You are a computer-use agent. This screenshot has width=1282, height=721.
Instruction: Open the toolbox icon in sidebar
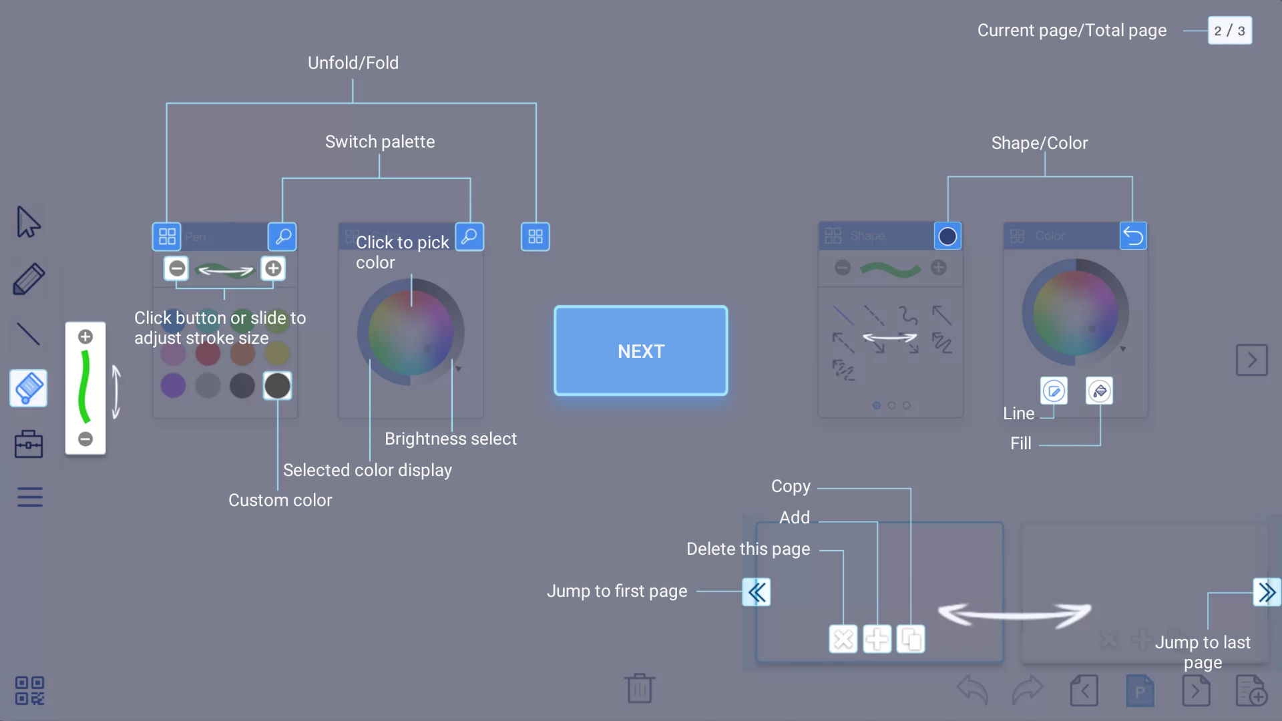point(28,444)
